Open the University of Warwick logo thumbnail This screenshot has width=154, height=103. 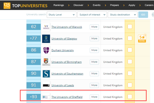click(x=46, y=27)
